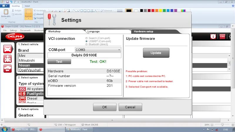The width and height of the screenshot is (235, 132).
Task: Click the Action Center flag tray icon
Action: (208, 129)
